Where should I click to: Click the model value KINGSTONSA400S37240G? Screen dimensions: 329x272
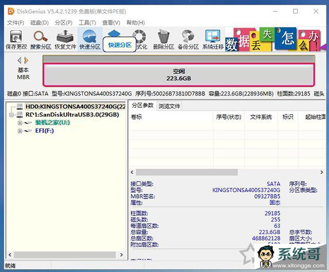[x=246, y=190]
